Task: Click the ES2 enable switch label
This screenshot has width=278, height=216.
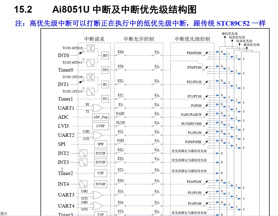Action: [120, 131]
